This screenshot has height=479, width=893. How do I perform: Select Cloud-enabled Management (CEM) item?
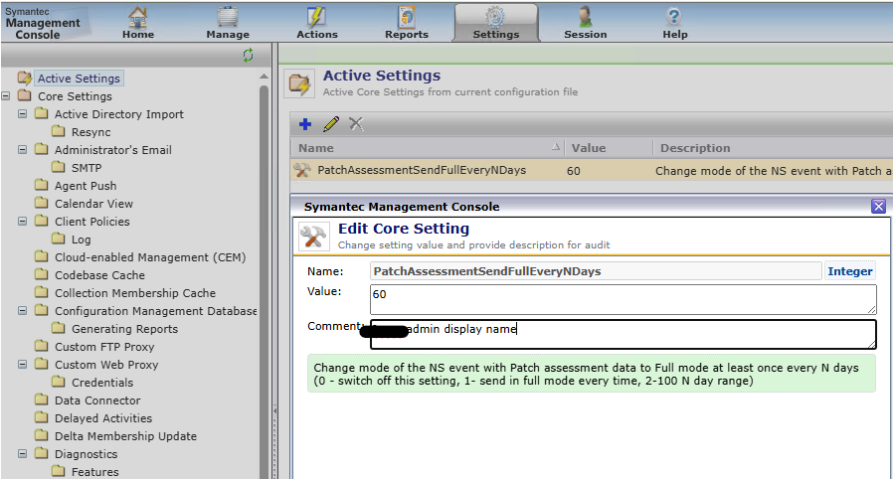[150, 257]
